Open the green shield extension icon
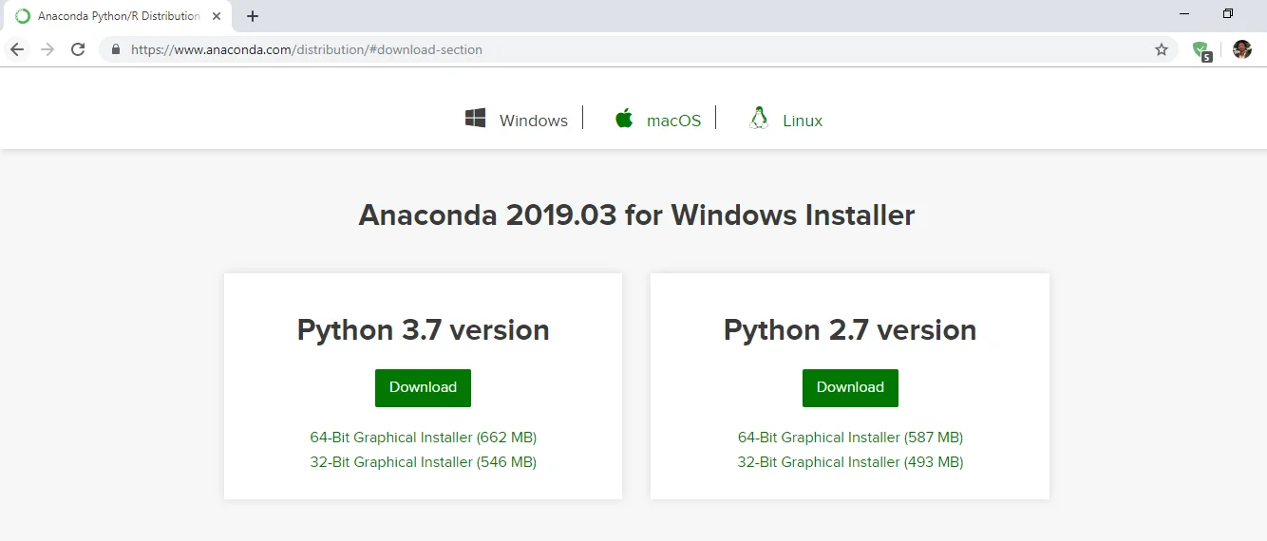 pos(1201,50)
